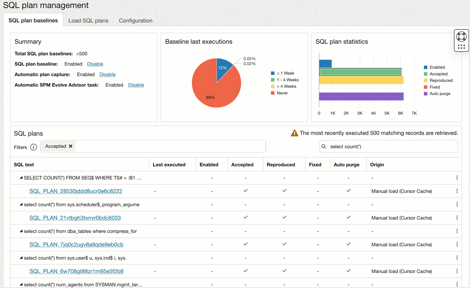Open the SQL_PLAN_6w708gt88zr1m95e5f2b8 link

[76, 271]
